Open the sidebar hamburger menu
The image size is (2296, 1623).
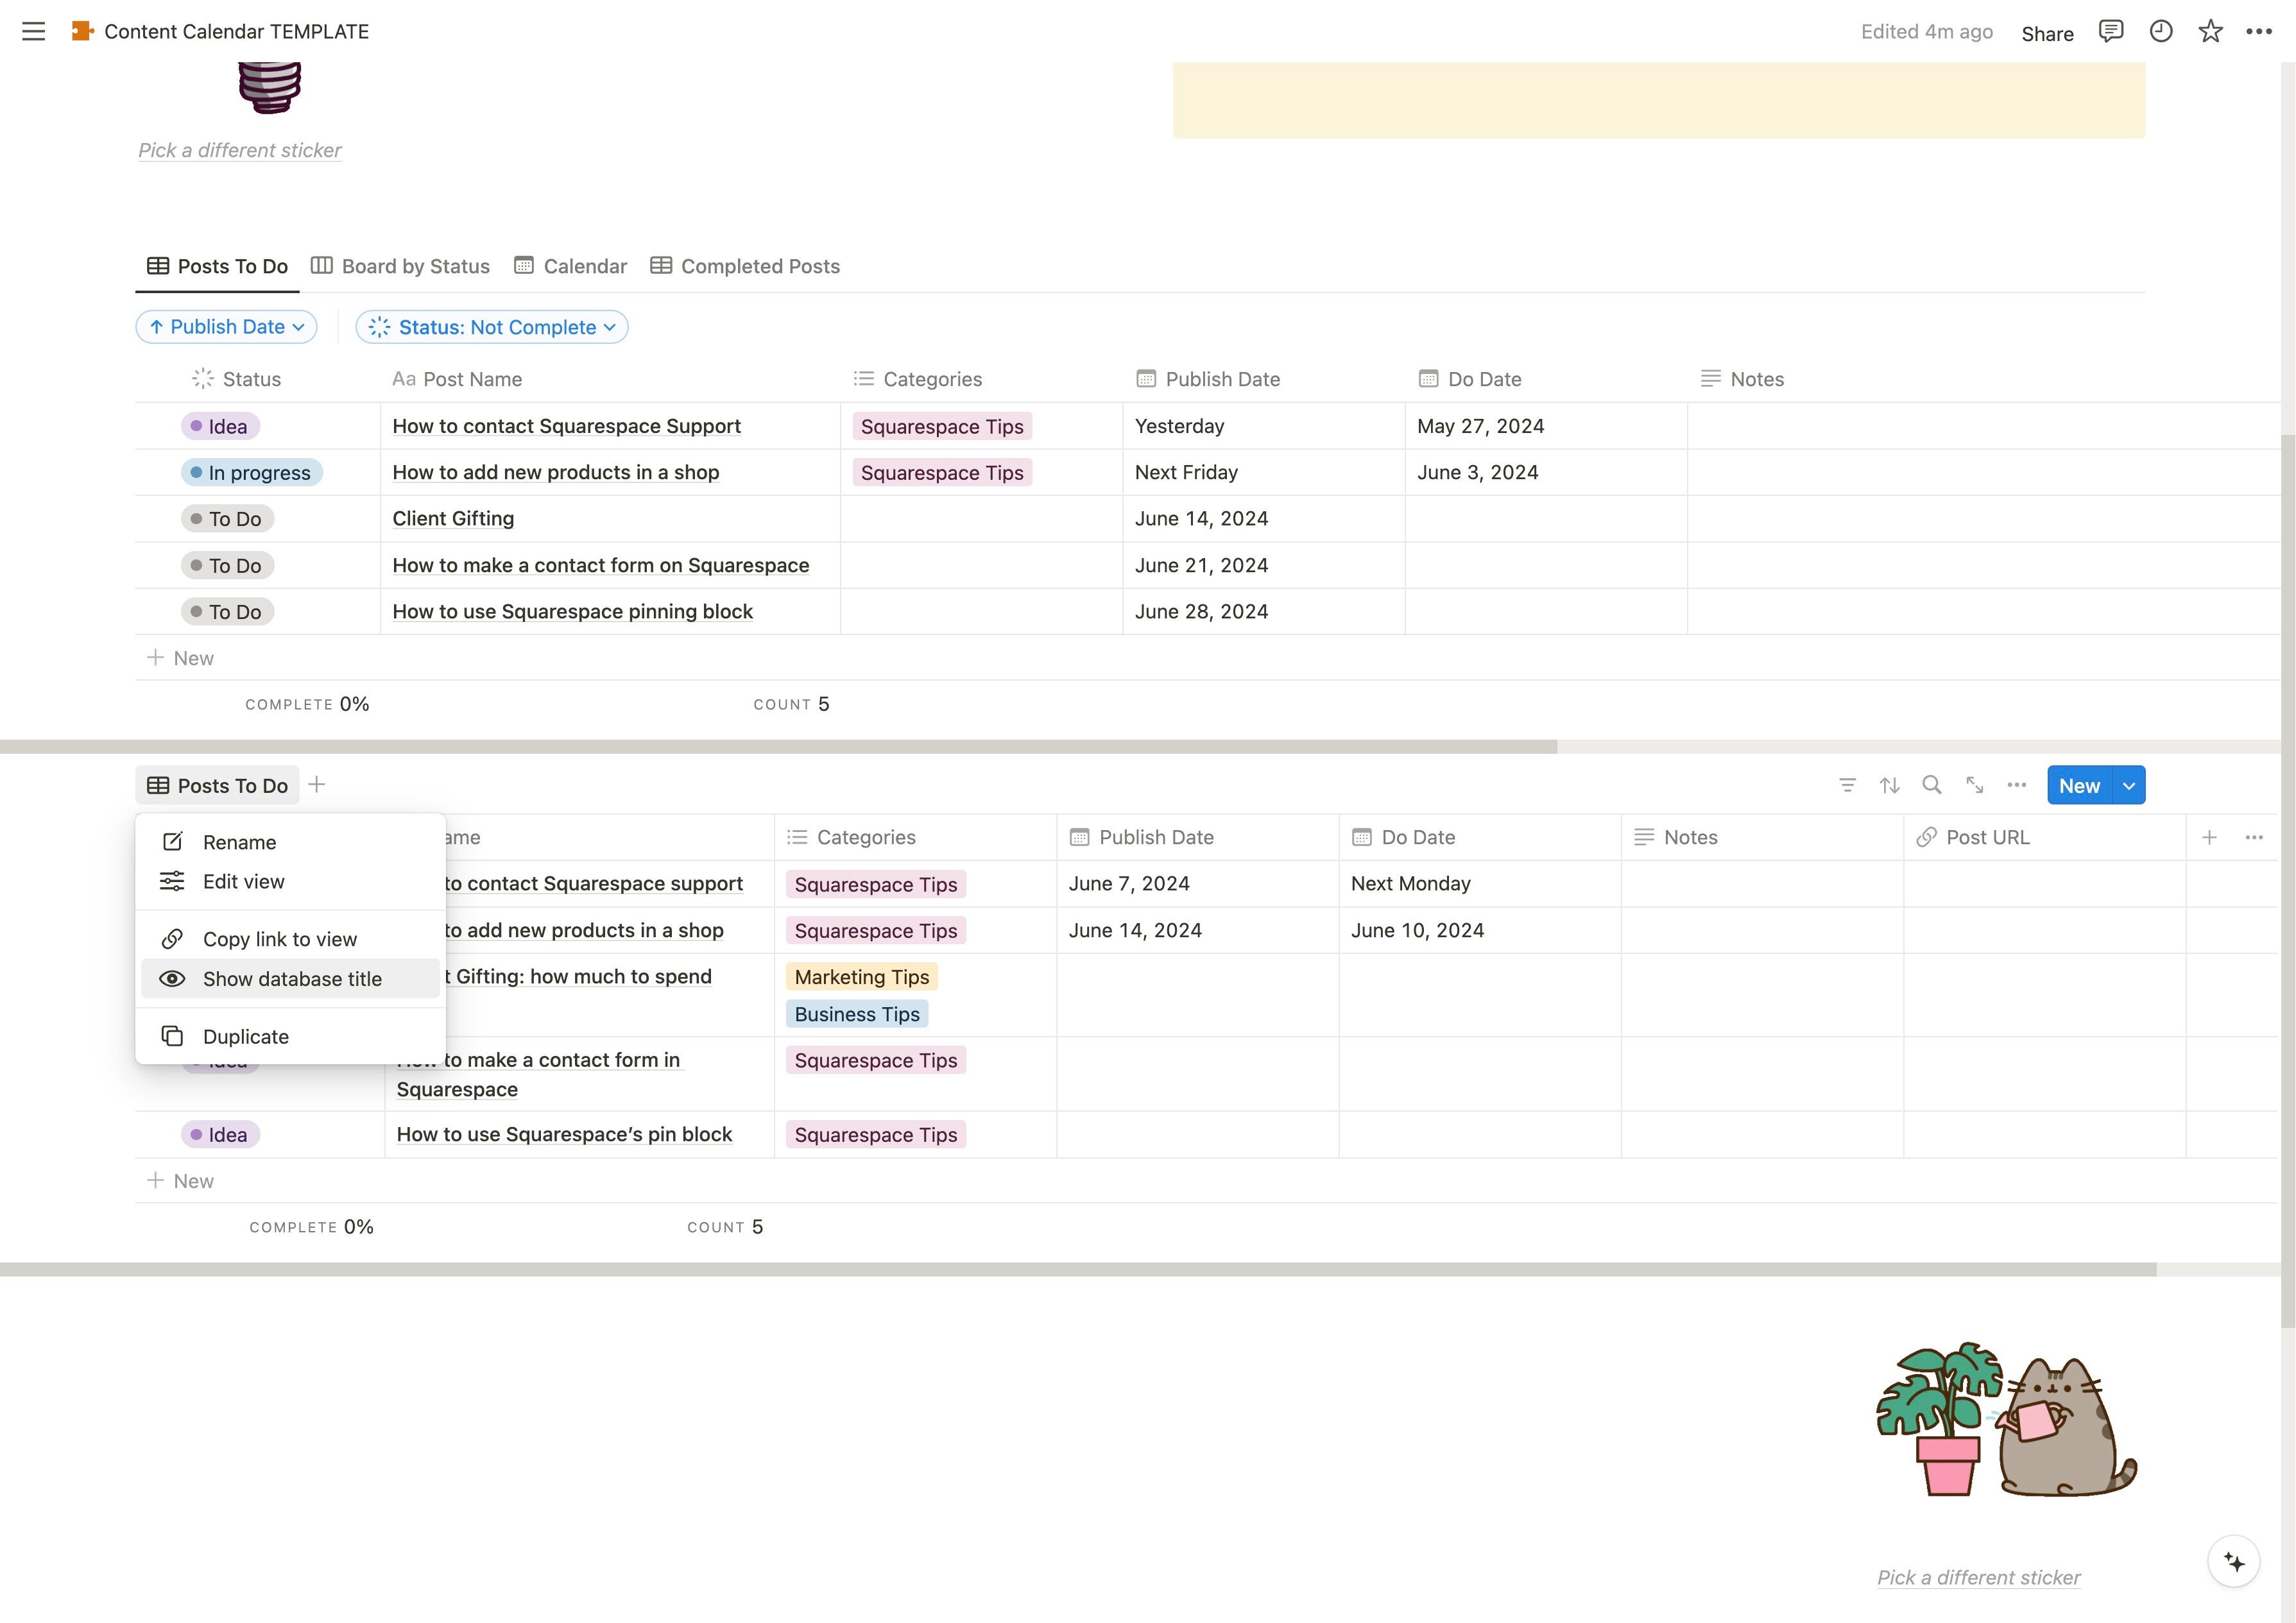(x=33, y=31)
